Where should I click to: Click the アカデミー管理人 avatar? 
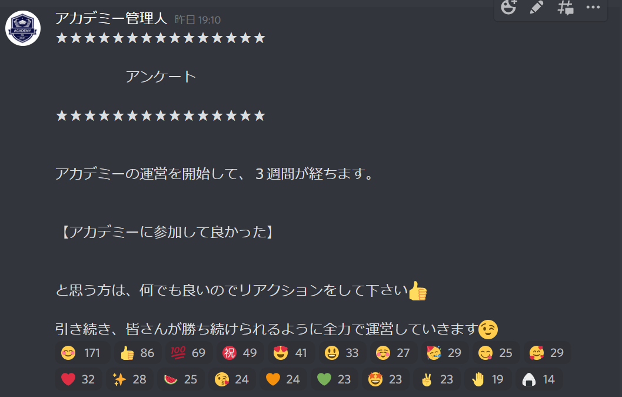coord(22,28)
